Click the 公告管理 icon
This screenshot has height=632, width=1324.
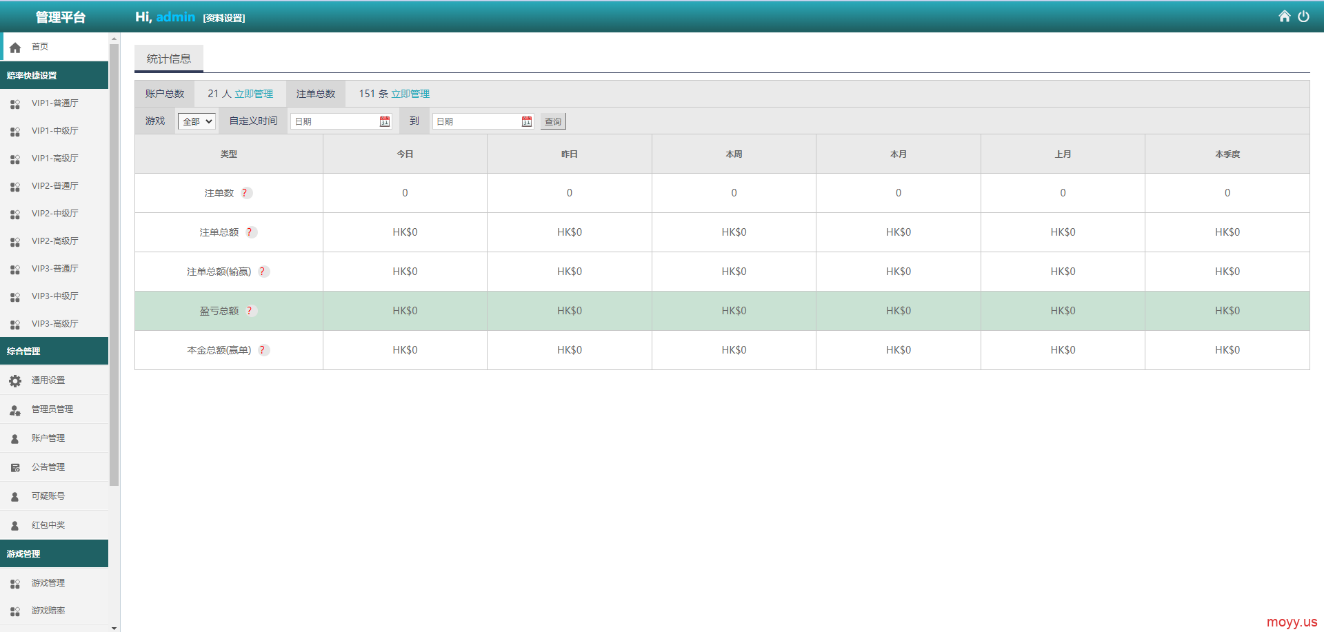click(x=15, y=468)
